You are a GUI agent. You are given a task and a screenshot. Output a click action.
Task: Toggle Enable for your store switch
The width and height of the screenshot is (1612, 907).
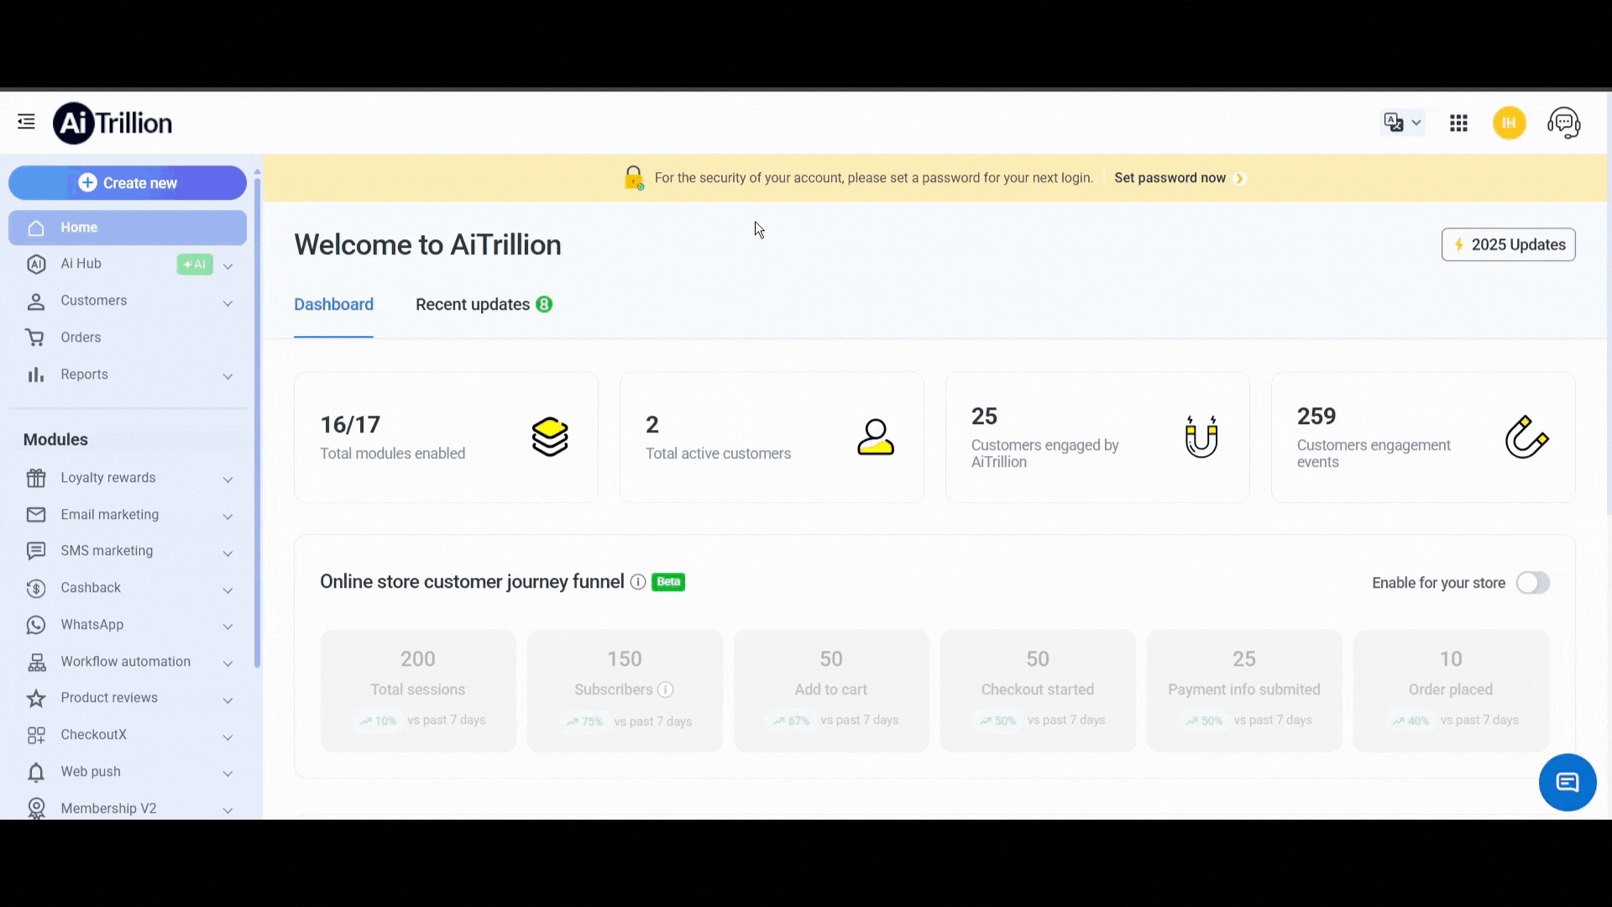click(1532, 583)
